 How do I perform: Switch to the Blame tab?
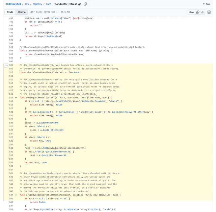(x=22, y=12)
